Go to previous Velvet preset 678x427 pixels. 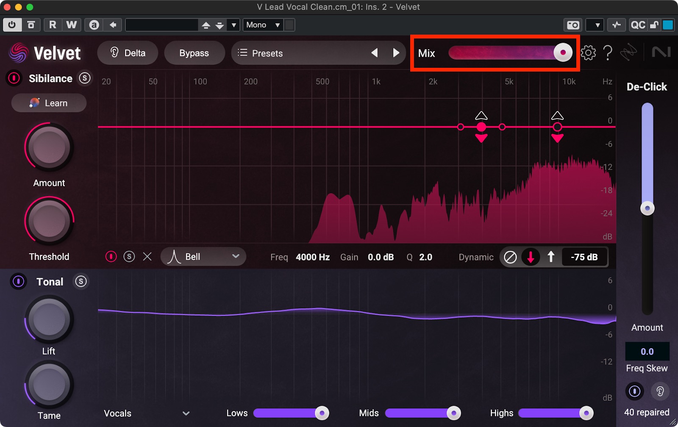[375, 53]
